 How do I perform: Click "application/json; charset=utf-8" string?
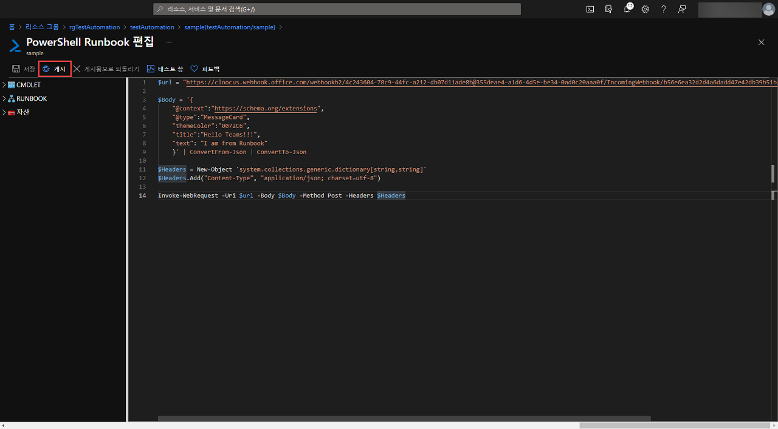click(x=318, y=178)
